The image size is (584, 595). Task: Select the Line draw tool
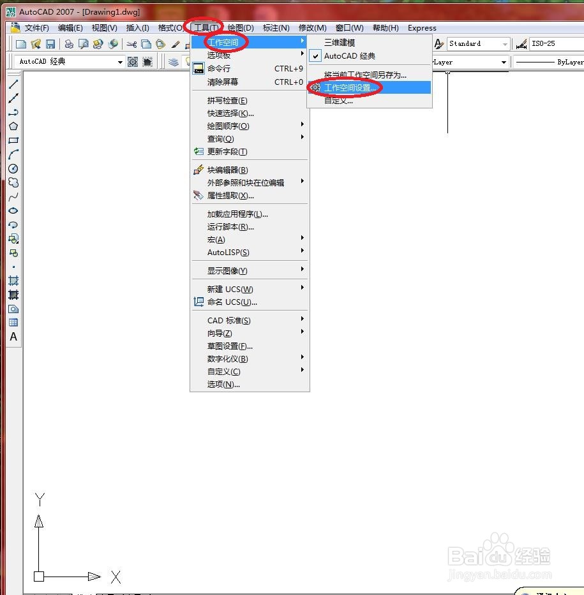click(13, 84)
